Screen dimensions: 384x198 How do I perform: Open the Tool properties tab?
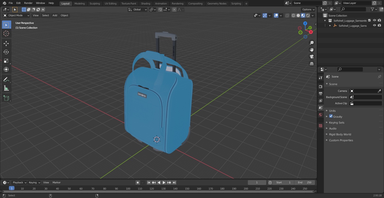(x=320, y=78)
